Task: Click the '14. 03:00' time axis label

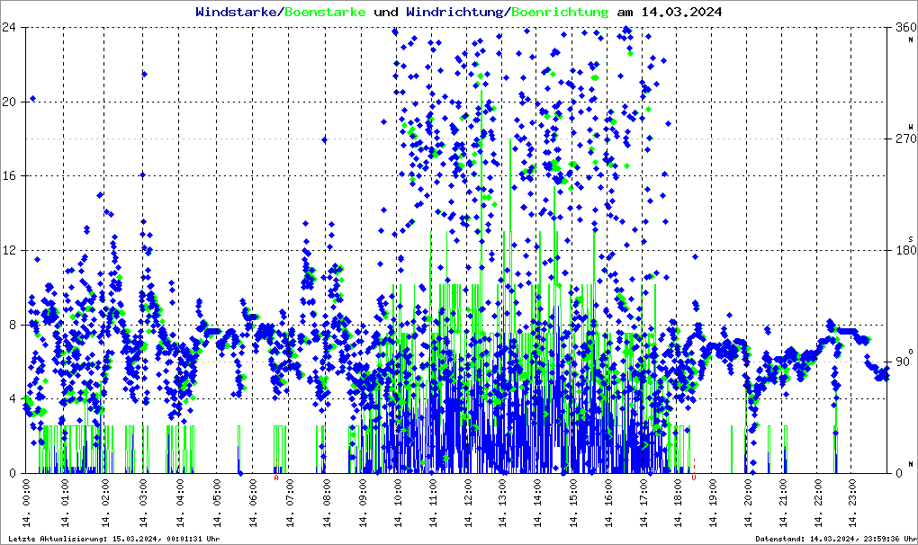Action: 142,503
